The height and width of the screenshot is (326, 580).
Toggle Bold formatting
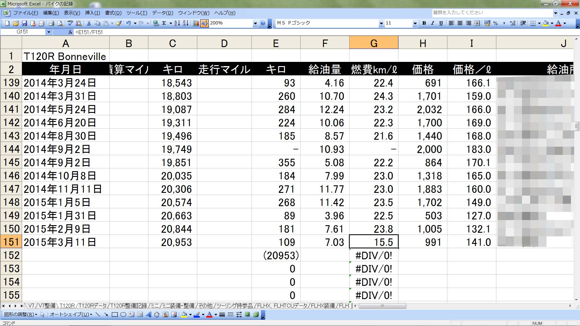click(x=424, y=23)
